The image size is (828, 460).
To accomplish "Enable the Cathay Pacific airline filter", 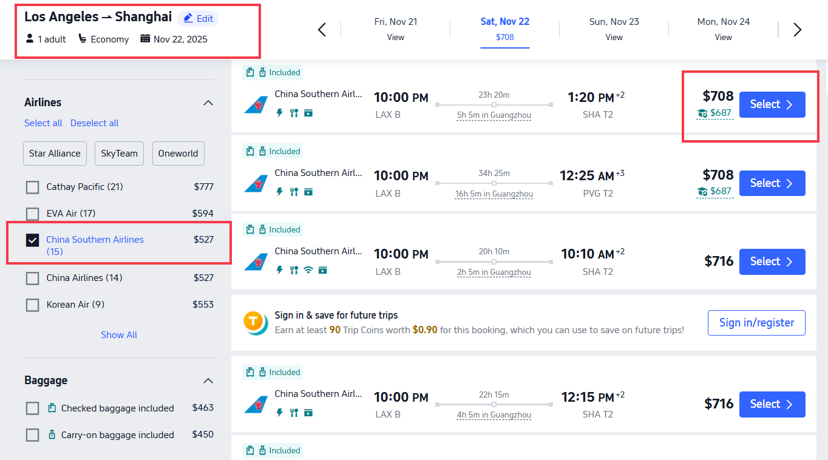I will click(32, 187).
